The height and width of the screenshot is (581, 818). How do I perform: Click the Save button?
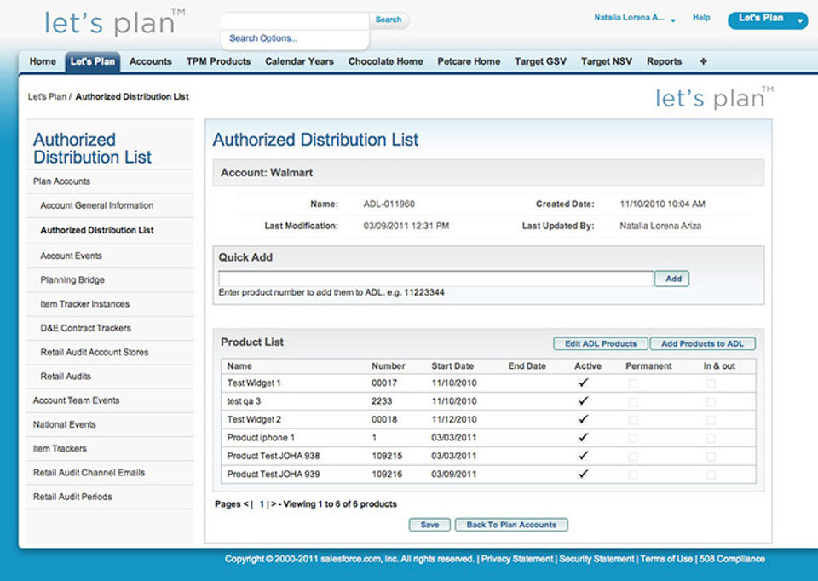(x=429, y=525)
